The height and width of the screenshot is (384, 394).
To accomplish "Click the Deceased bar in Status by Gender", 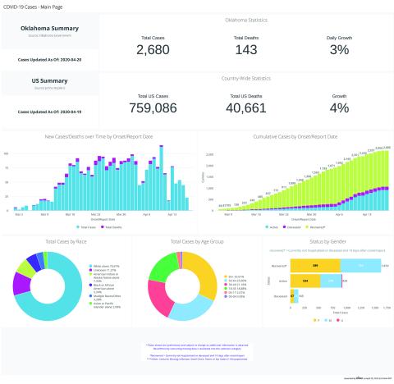I will pos(295,296).
